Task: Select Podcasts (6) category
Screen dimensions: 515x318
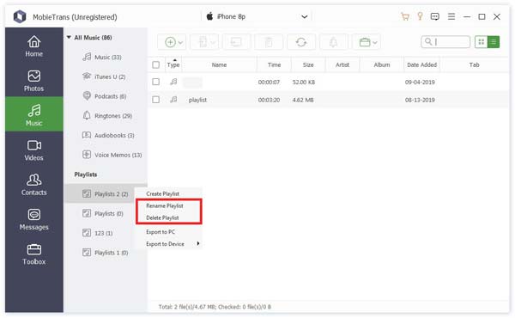Action: 106,96
